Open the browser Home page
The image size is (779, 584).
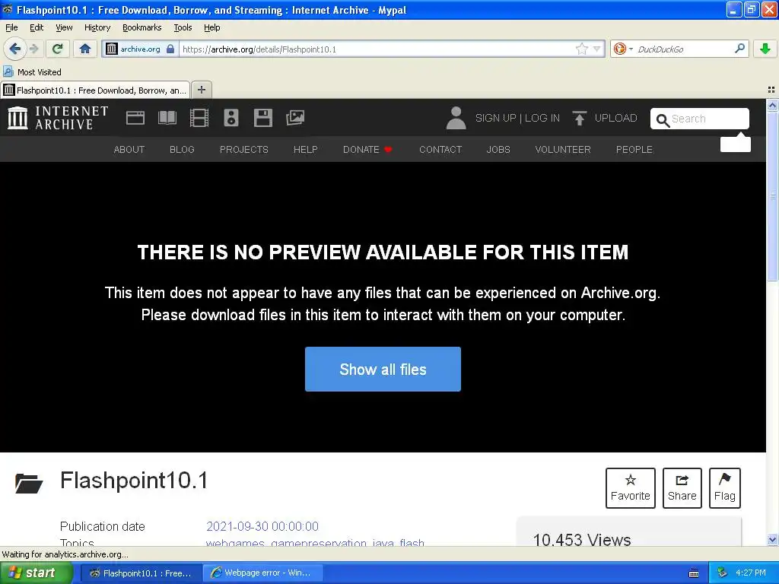[x=85, y=49]
